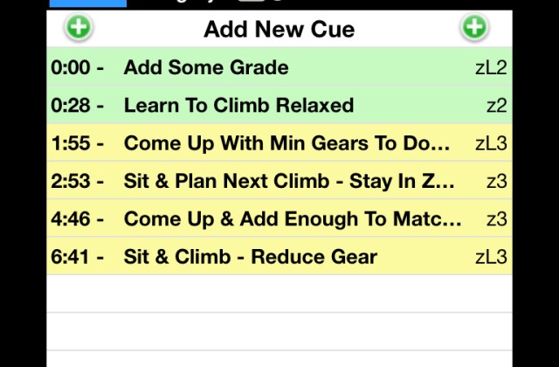
Task: Select the Add Some Grade cue
Action: [279, 66]
